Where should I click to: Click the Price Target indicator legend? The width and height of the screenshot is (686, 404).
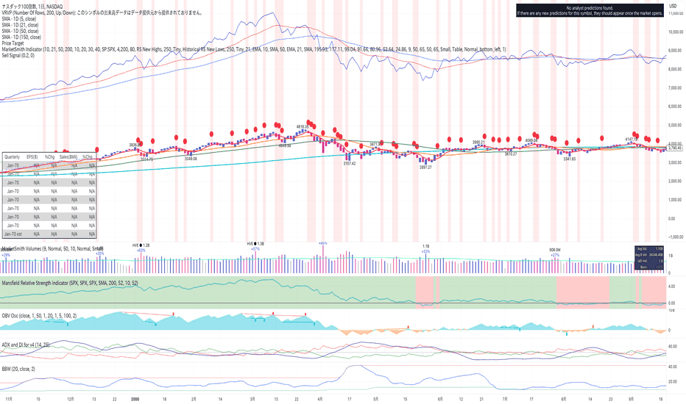13,43
